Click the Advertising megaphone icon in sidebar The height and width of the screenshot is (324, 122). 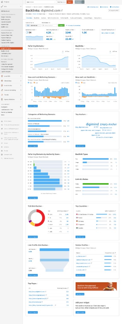point(2,81)
